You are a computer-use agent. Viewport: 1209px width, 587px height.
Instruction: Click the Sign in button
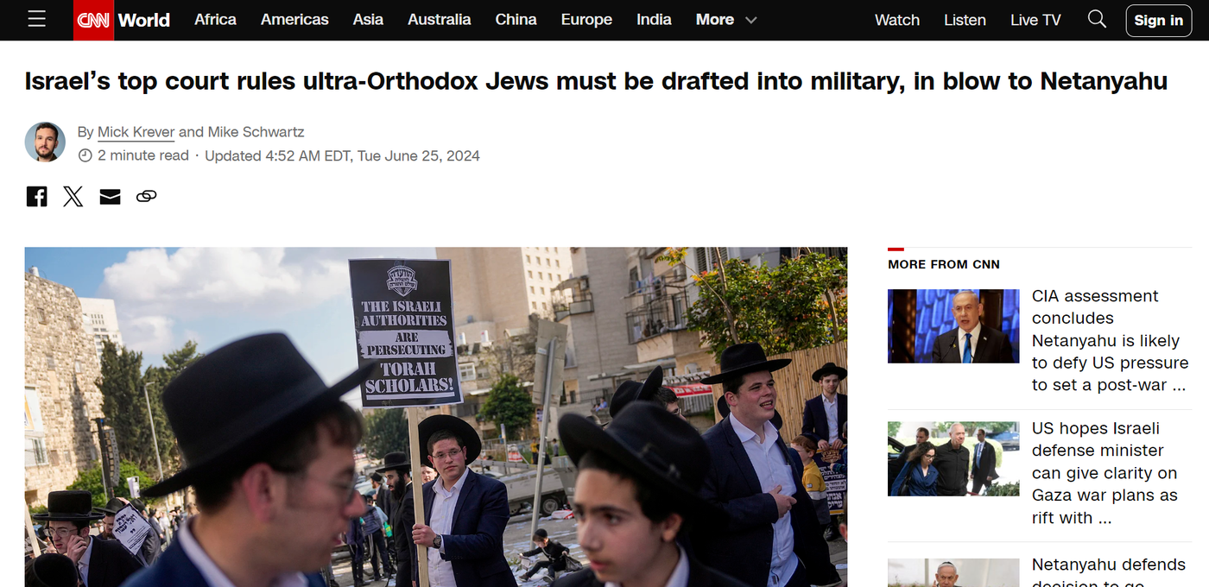1158,20
